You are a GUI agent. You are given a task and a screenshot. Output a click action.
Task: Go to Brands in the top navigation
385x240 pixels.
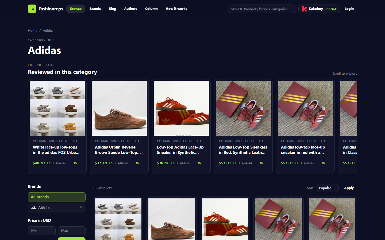coord(95,9)
